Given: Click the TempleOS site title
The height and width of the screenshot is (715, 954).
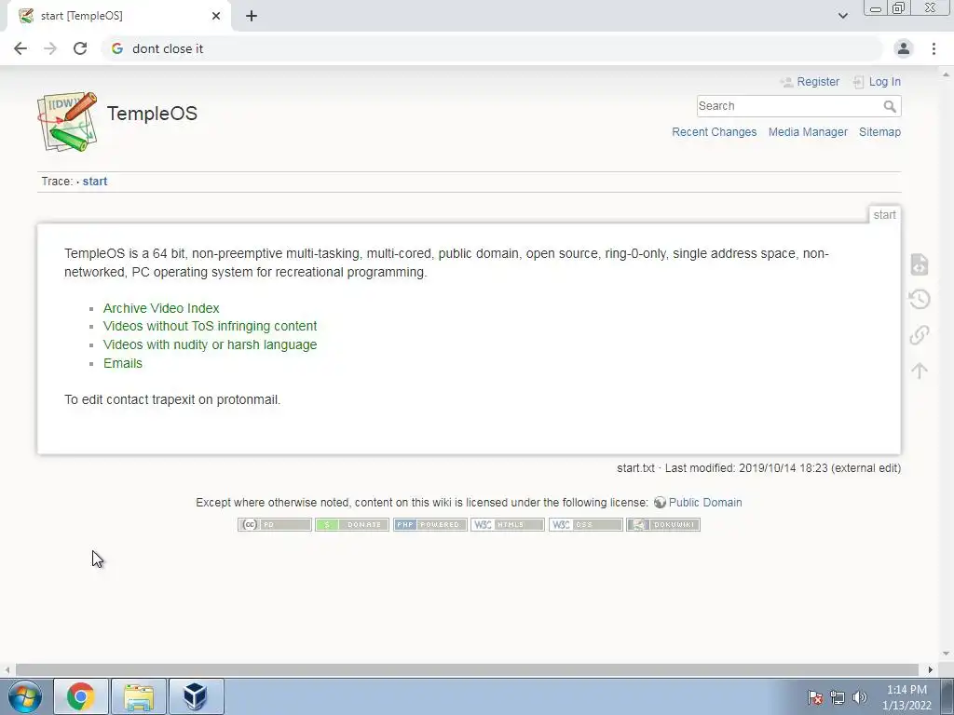Looking at the screenshot, I should tap(152, 113).
